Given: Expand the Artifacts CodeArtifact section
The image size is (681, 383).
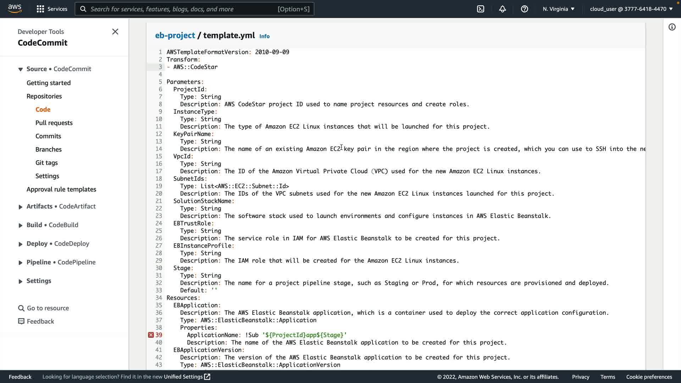Looking at the screenshot, I should pyautogui.click(x=21, y=207).
